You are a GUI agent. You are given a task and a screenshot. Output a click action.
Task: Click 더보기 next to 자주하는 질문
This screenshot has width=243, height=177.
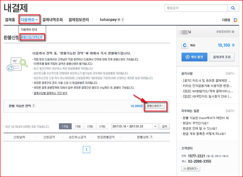(x=230, y=111)
